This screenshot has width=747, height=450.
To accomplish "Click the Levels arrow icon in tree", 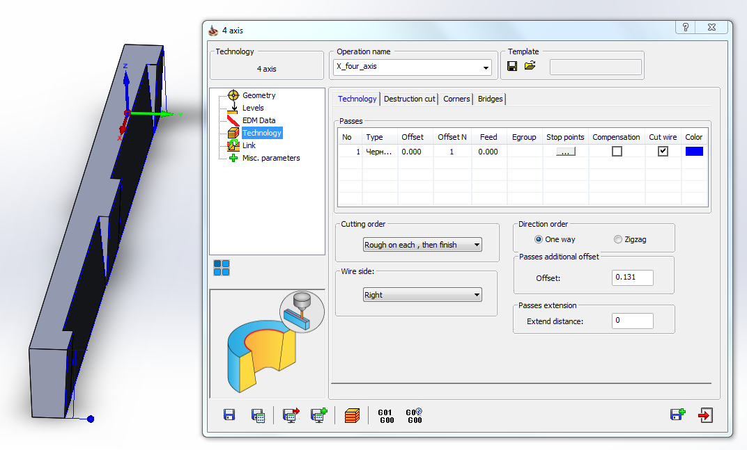I will click(x=233, y=108).
